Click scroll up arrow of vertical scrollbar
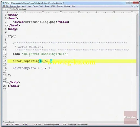Viewport: 140px width, 127px height. 137,14
